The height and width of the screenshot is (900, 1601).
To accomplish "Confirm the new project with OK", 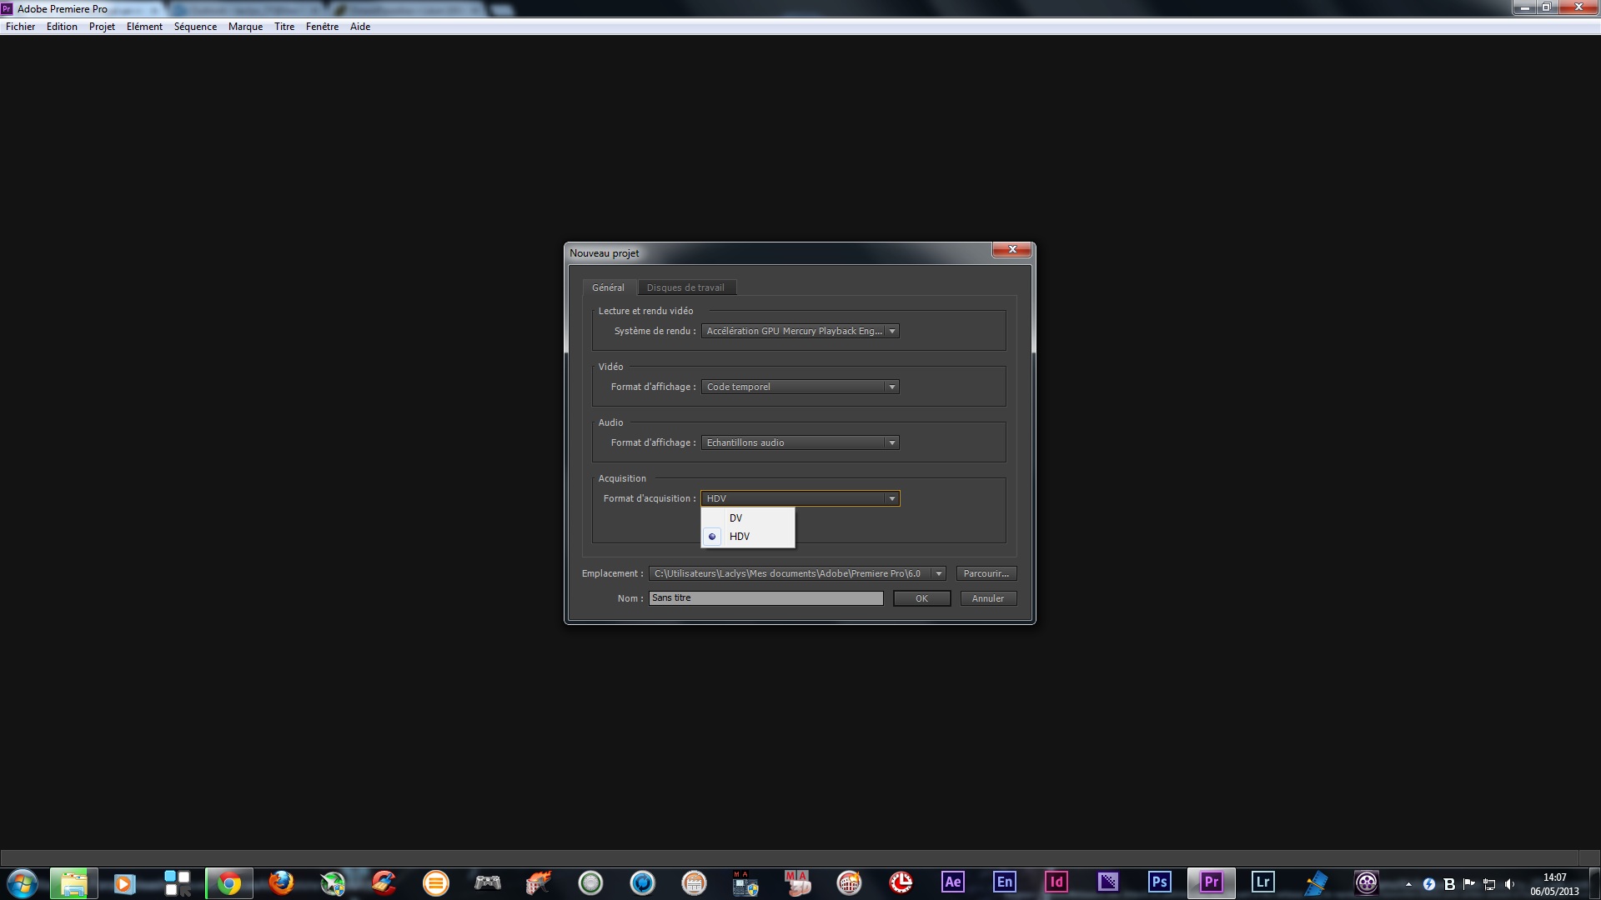I will pos(921,598).
